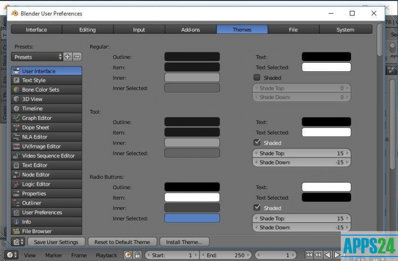
Task: Select the Logic Editor icon
Action: tap(16, 184)
